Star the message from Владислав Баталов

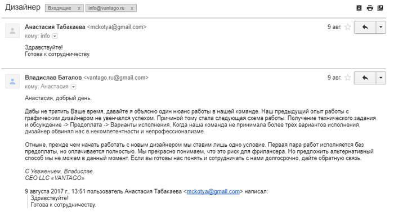click(x=347, y=78)
